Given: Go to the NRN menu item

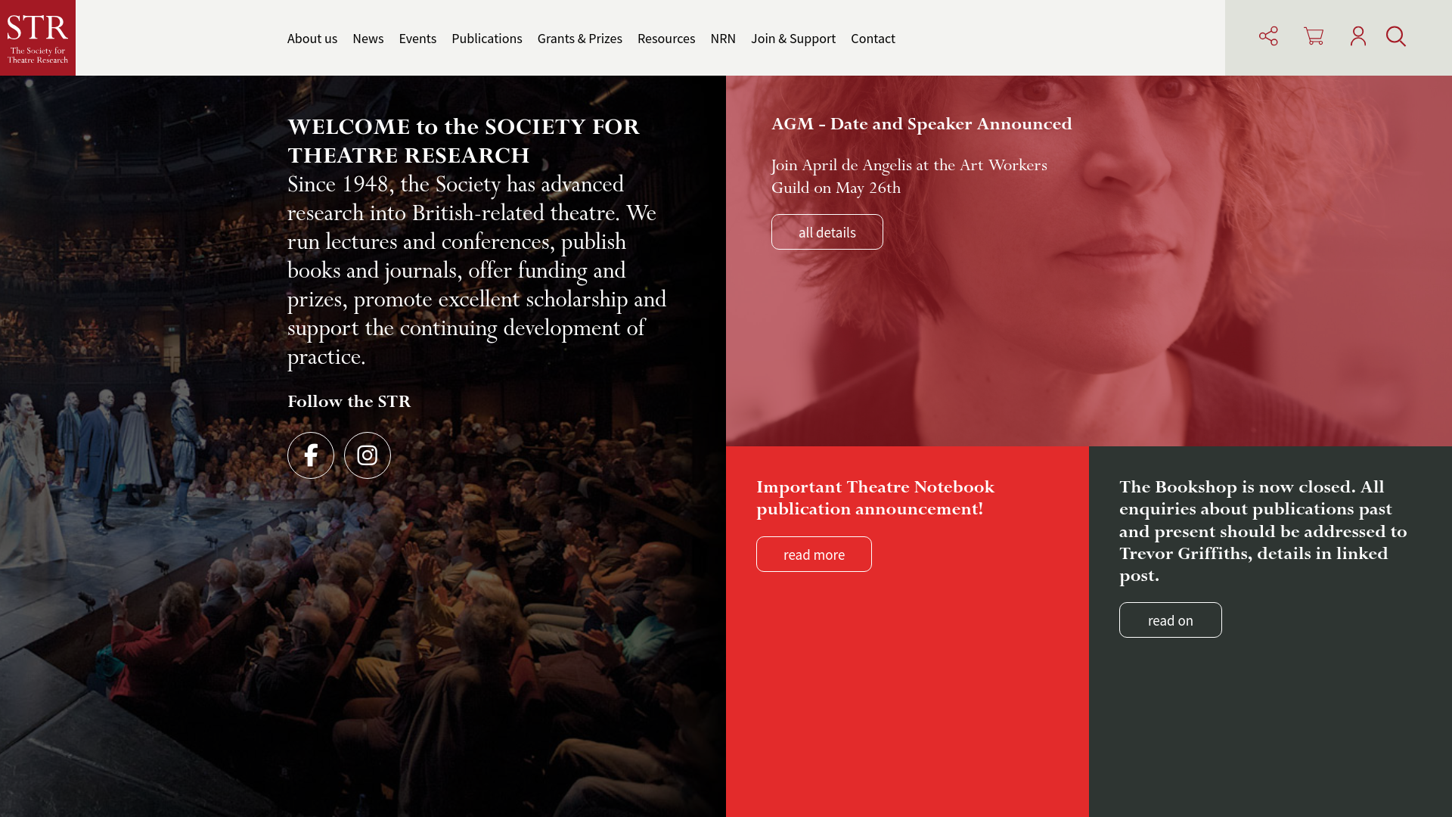Looking at the screenshot, I should click(723, 39).
